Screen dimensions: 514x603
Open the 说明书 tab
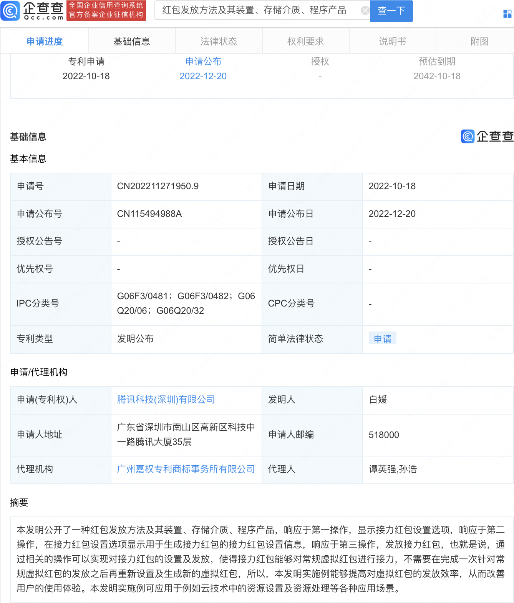pyautogui.click(x=392, y=42)
